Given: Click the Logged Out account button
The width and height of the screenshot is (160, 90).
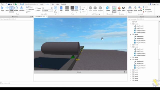Looking at the screenshot, I should 155,4.
